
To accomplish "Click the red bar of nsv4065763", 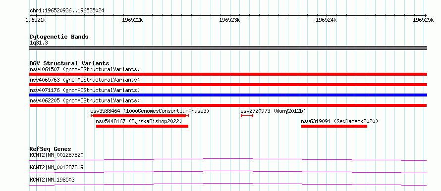I will pyautogui.click(x=228, y=85).
